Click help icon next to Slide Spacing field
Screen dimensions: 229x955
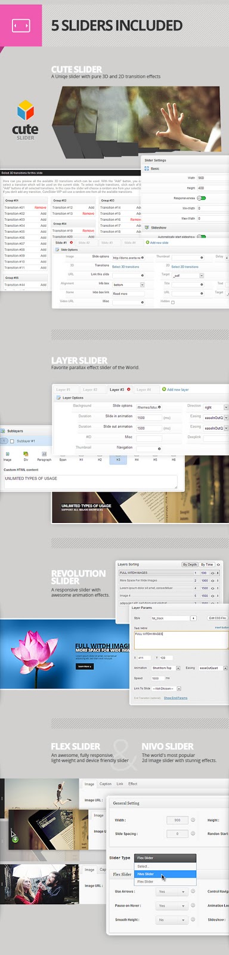tap(193, 834)
